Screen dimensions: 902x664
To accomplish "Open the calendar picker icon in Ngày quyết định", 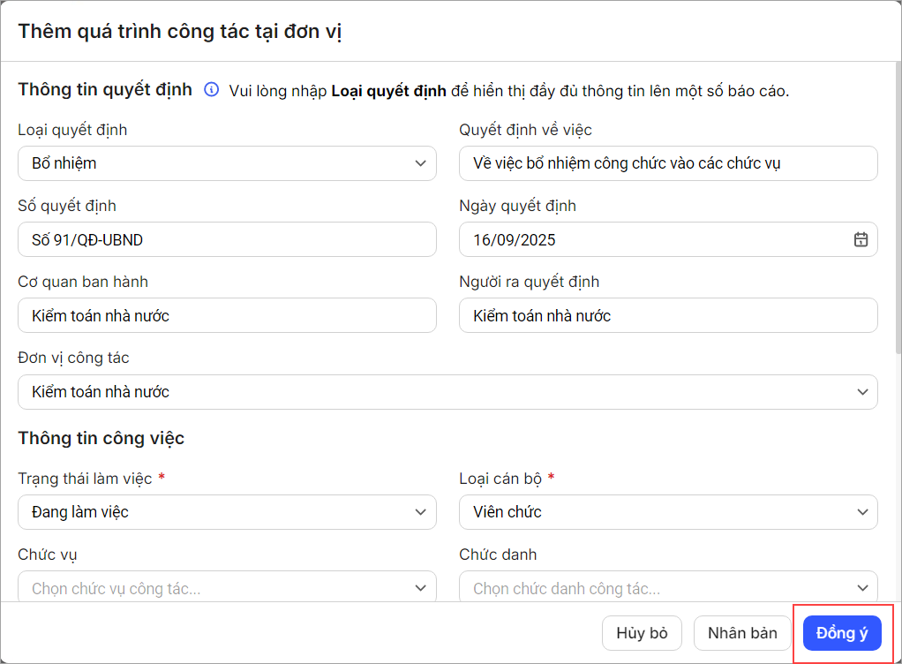I will click(861, 239).
